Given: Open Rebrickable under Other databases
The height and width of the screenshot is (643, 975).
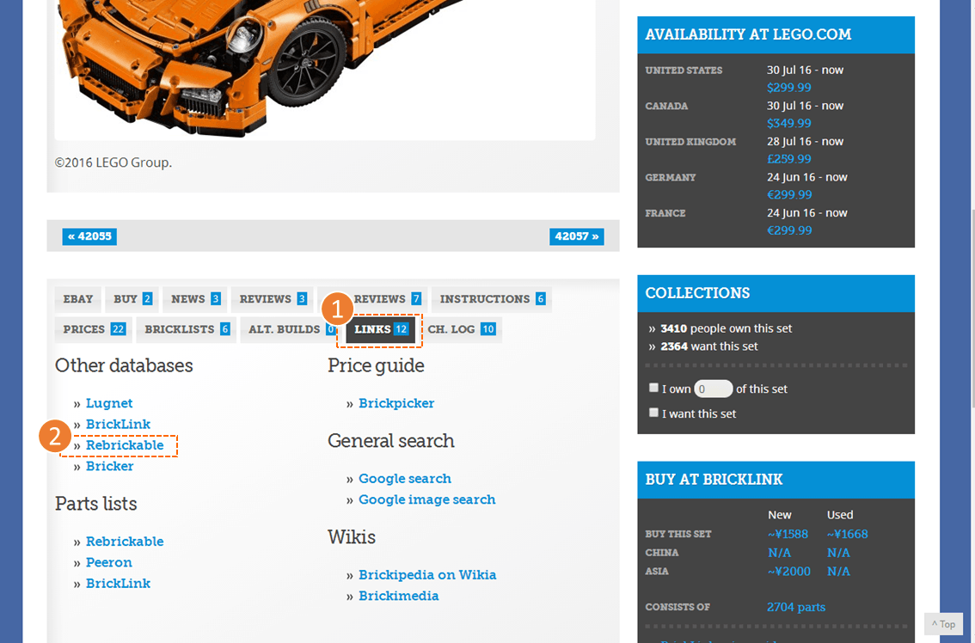Looking at the screenshot, I should coord(125,445).
